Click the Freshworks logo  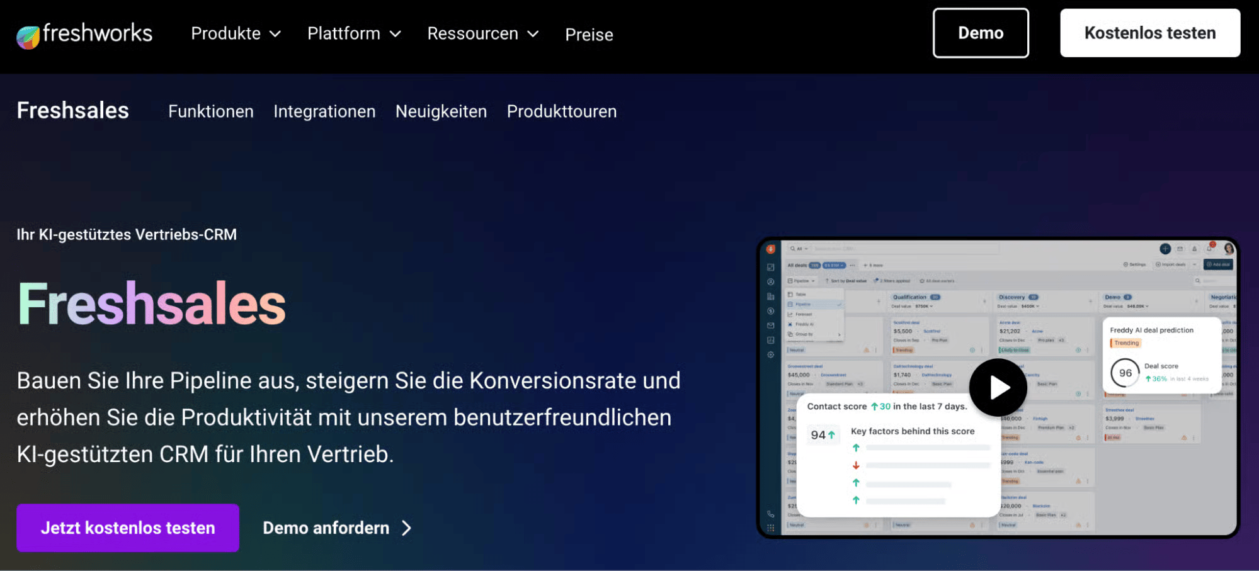tap(84, 33)
